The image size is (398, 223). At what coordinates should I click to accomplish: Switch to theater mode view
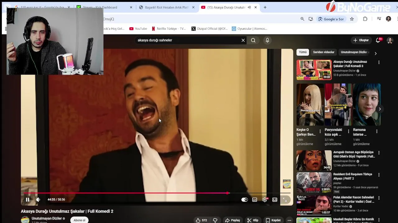click(275, 200)
